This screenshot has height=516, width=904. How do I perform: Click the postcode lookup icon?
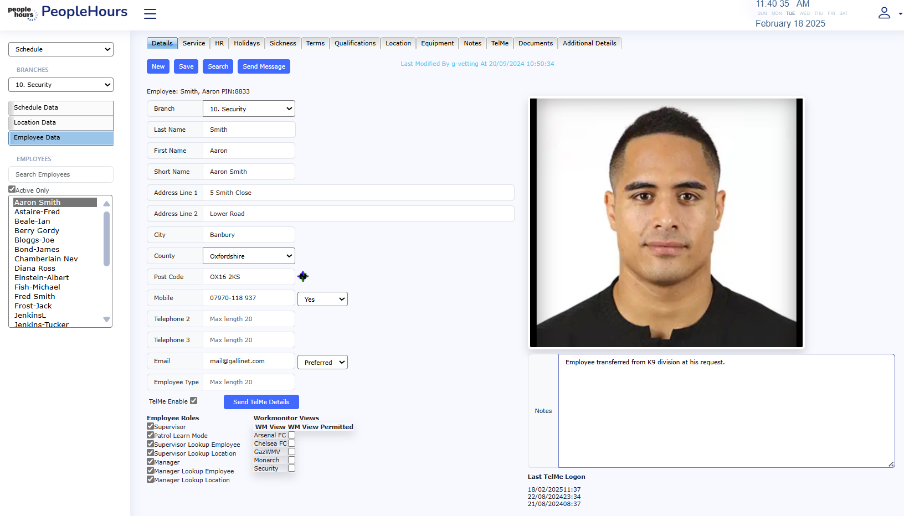click(x=303, y=276)
